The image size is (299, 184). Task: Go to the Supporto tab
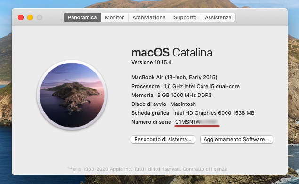pyautogui.click(x=185, y=17)
